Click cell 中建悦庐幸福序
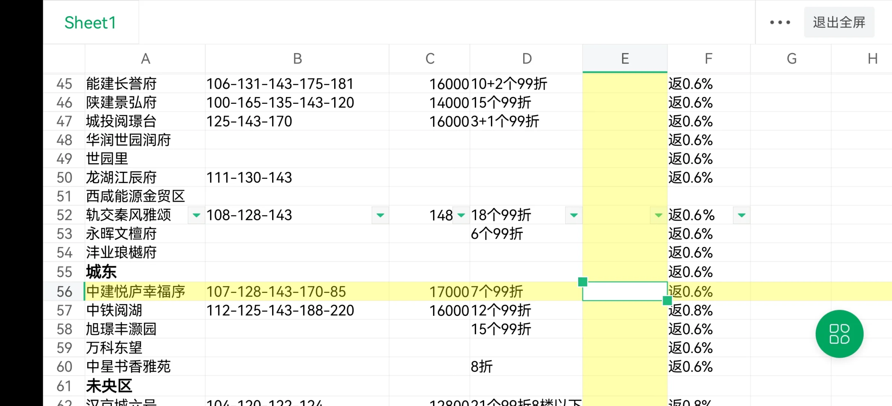The image size is (892, 406). pos(145,291)
